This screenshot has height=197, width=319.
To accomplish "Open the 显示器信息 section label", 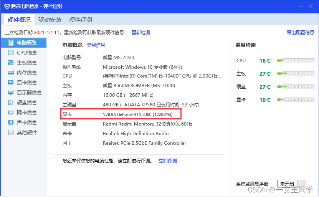I will coord(29,93).
